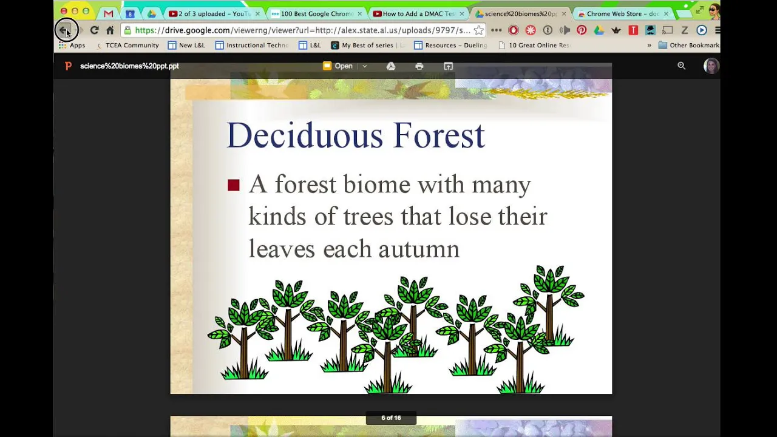
Task: Open the New L&L bookmark
Action: pos(186,46)
